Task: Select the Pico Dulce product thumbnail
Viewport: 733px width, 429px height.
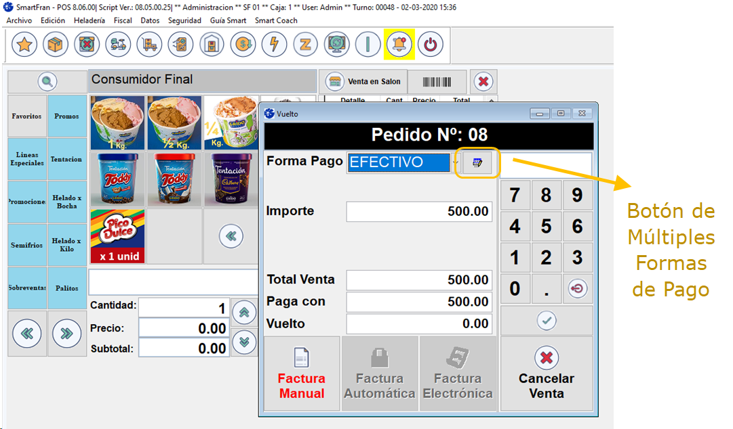Action: coord(117,236)
